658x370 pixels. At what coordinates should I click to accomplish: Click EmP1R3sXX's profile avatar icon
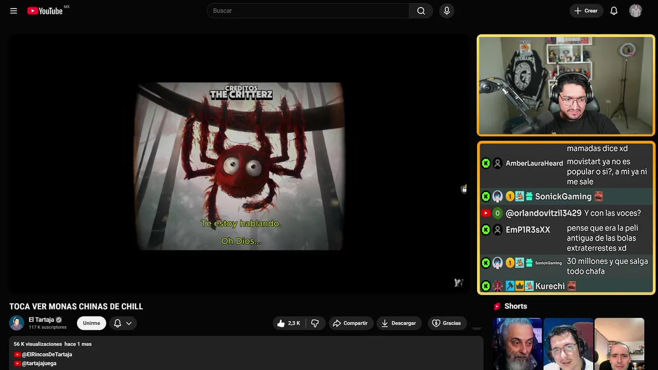click(498, 230)
